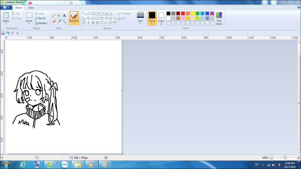301x169 pixels.
Task: Choose the red color swatch
Action: coord(183,14)
